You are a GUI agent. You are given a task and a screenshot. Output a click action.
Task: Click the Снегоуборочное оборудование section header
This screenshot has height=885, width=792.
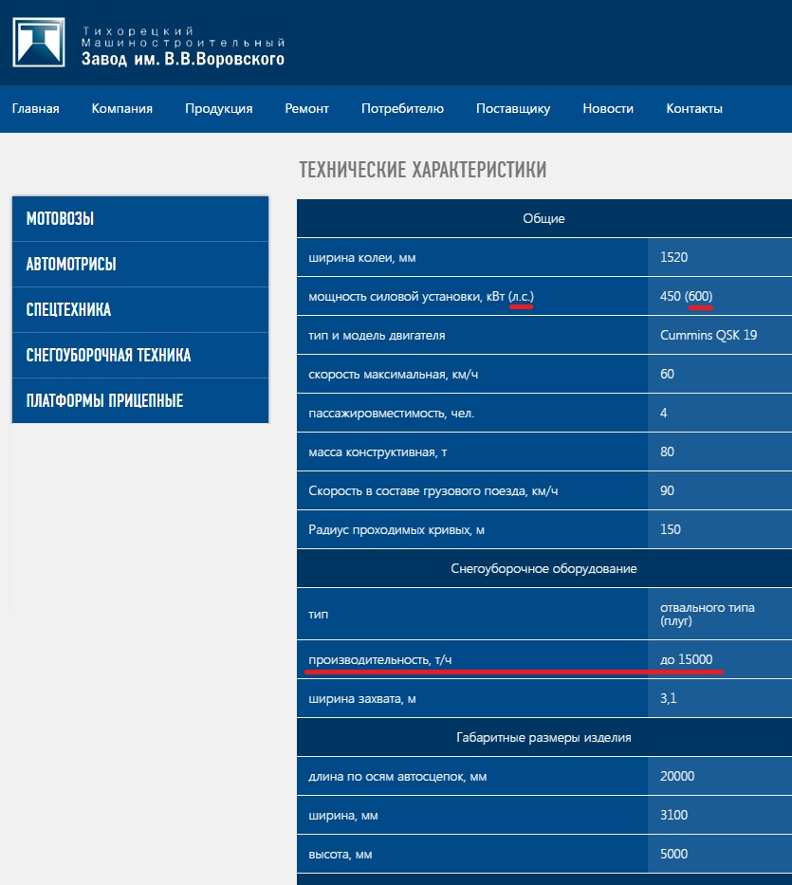543,569
